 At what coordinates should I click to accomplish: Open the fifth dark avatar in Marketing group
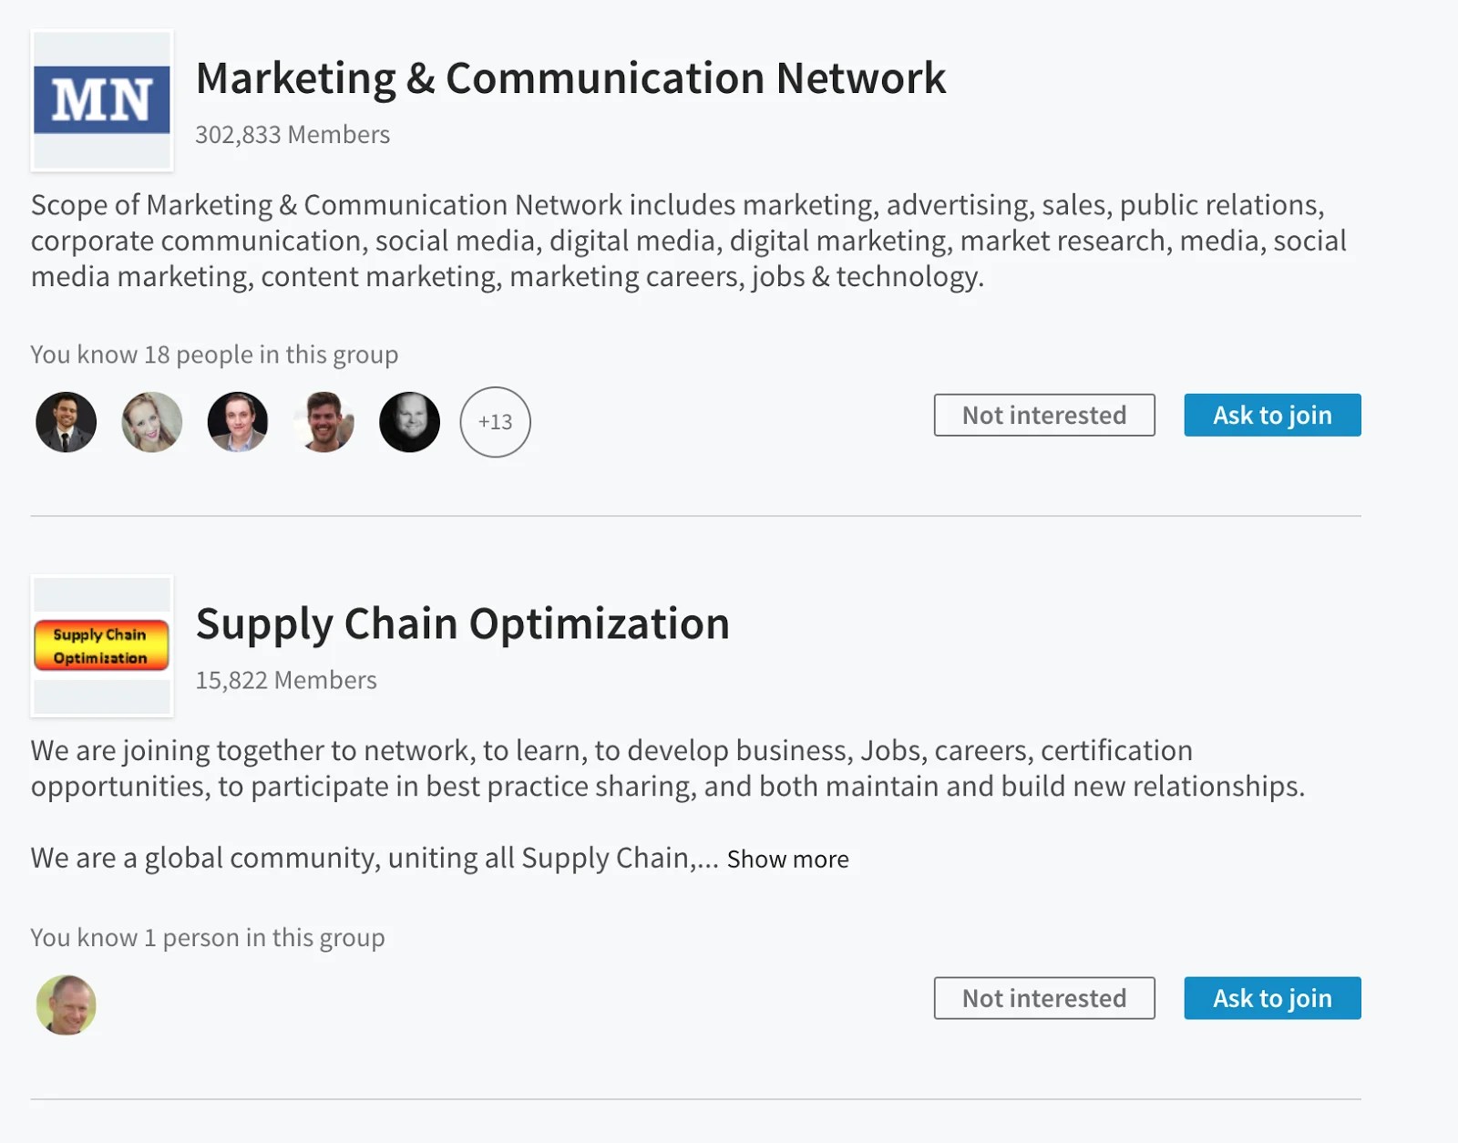[x=409, y=422]
